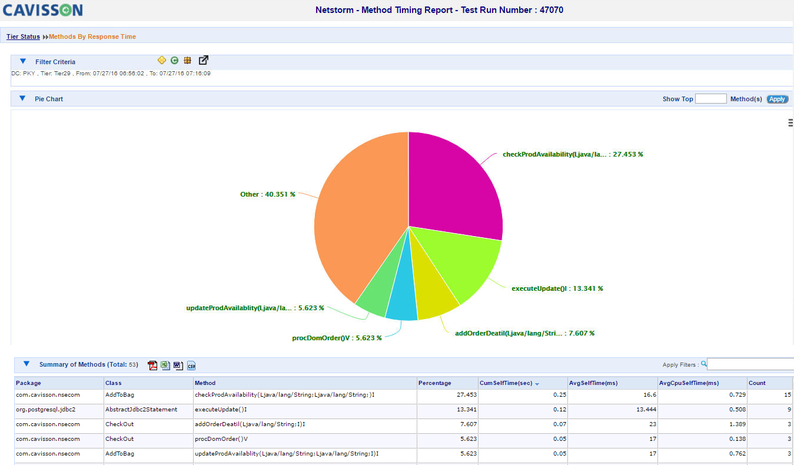Click the yellow diamond icon beside Filter Criteria
This screenshot has height=465, width=794.
(x=162, y=60)
